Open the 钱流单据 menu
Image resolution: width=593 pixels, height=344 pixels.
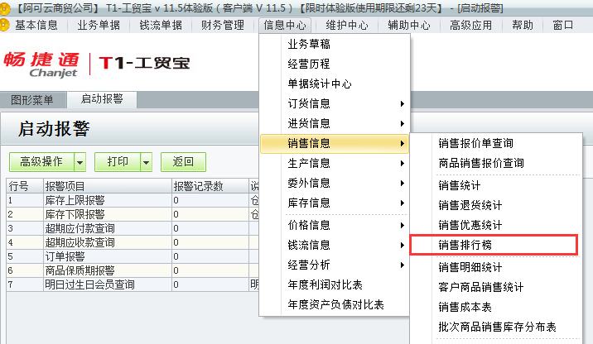tap(161, 26)
